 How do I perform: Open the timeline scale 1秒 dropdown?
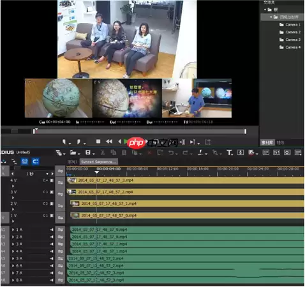47,173
